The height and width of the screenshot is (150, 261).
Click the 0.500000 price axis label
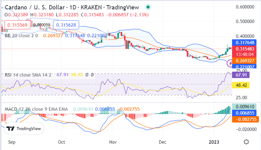(245, 21)
